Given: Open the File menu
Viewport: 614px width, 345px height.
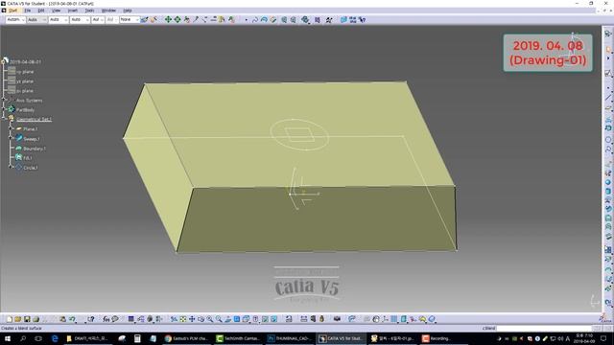Looking at the screenshot, I should 28,11.
